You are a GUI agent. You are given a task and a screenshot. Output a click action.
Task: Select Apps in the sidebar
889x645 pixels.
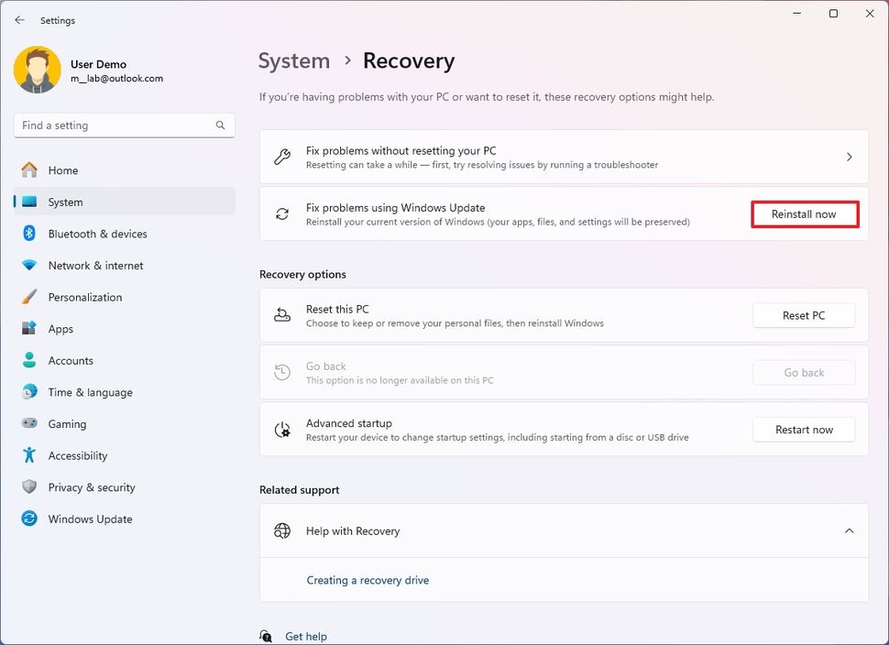(60, 329)
